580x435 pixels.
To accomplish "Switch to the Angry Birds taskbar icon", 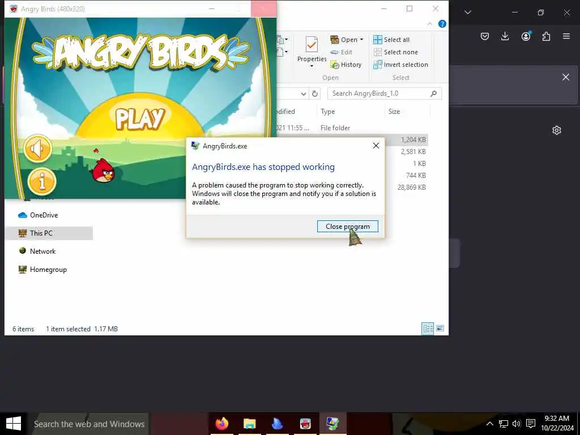I will tap(305, 424).
